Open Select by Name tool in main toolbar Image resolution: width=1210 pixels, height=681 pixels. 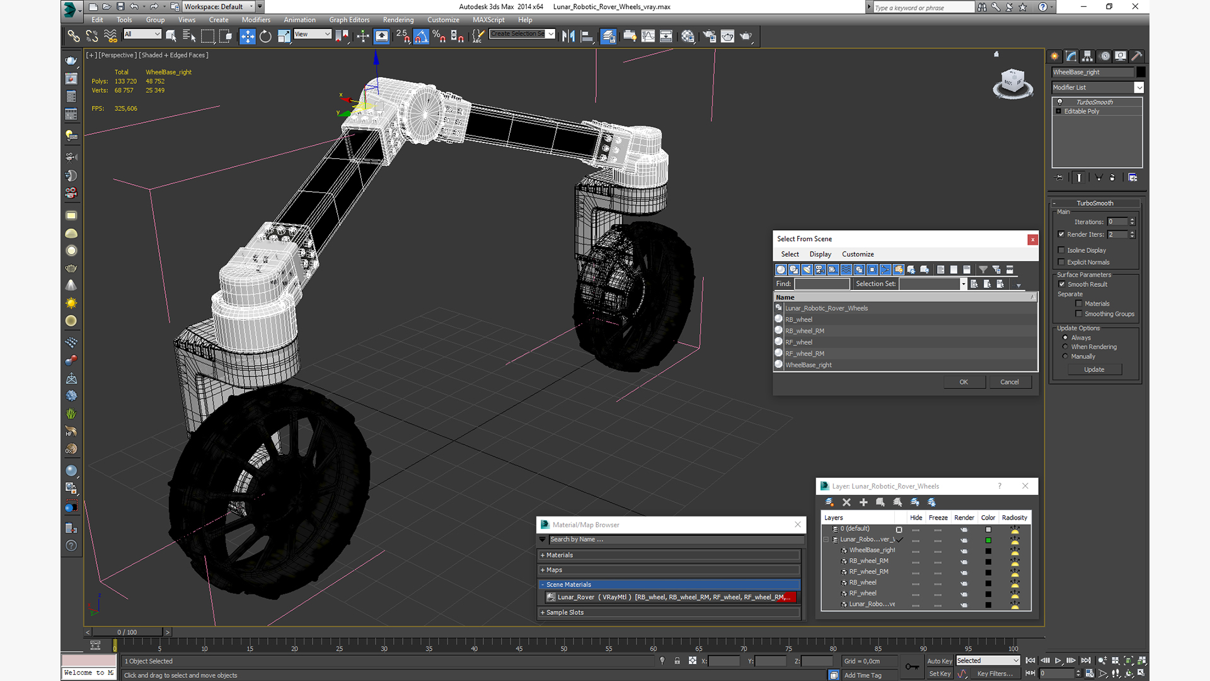click(188, 37)
